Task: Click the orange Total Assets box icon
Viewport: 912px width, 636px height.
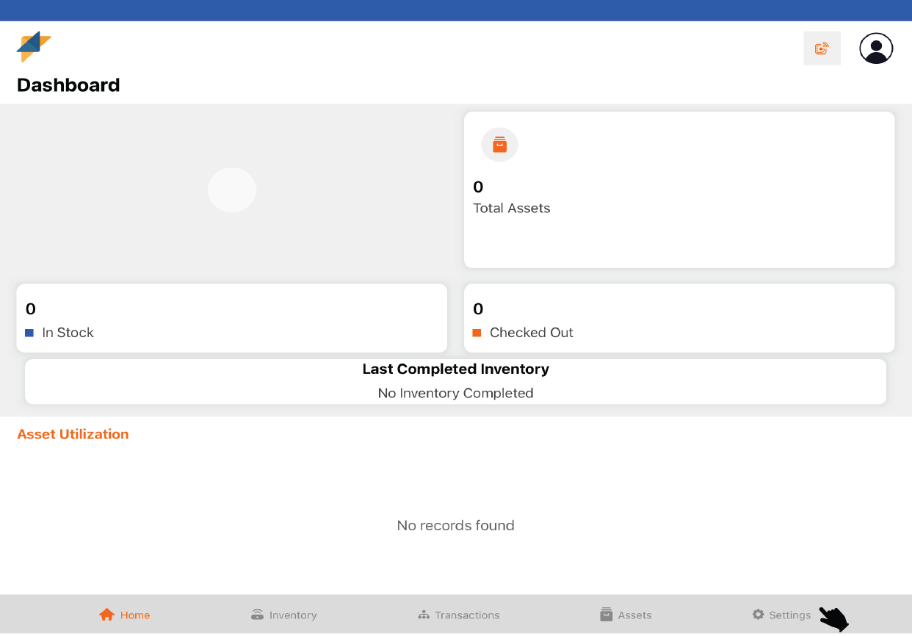Action: 499,145
